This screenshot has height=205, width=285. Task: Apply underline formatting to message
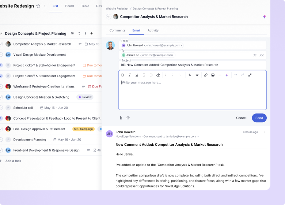pos(137,75)
